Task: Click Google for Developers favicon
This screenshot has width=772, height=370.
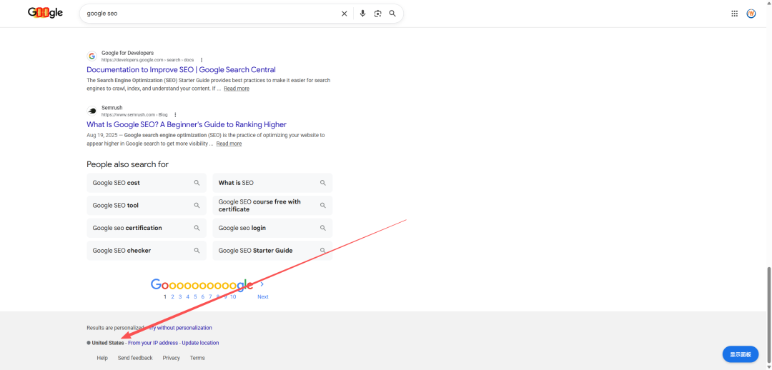Action: click(91, 56)
